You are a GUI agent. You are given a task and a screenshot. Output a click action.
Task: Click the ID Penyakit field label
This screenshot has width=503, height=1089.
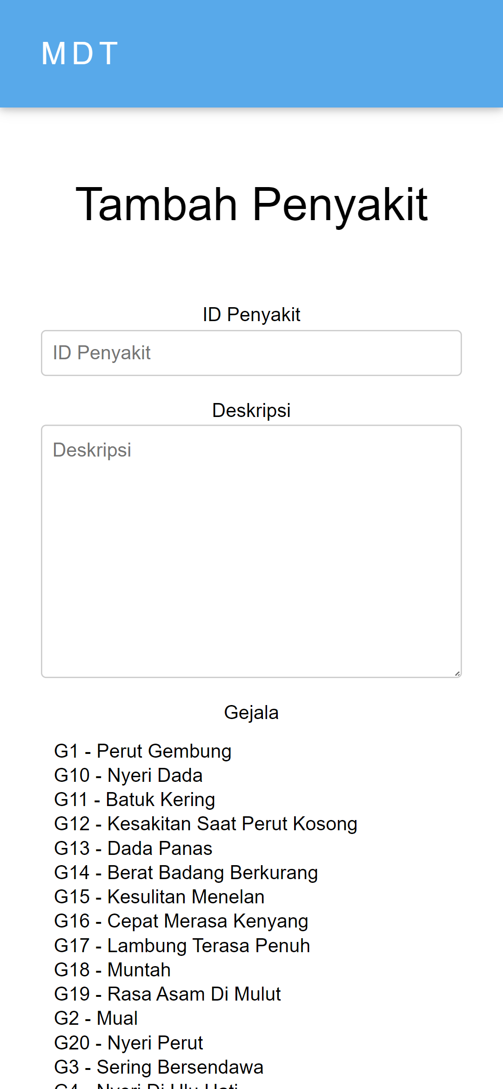pyautogui.click(x=251, y=315)
